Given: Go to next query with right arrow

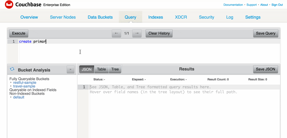Looking at the screenshot, I should coord(137,33).
